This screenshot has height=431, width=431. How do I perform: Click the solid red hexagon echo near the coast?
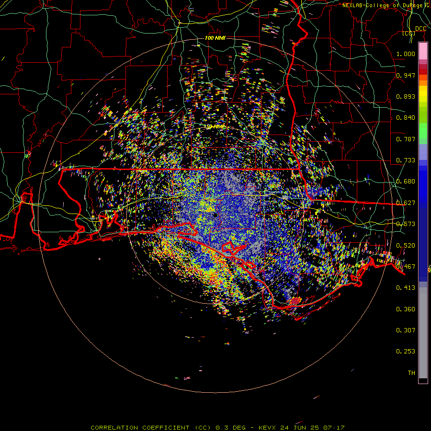tap(295, 301)
